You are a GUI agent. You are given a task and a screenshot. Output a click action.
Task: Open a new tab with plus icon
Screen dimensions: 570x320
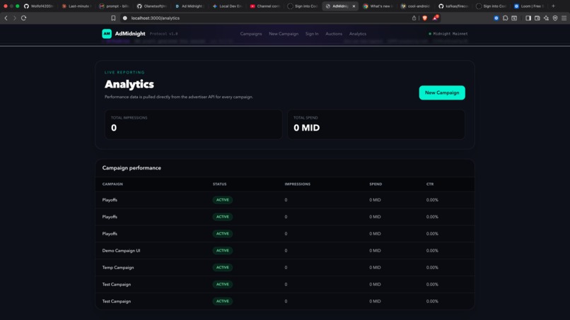coord(553,6)
